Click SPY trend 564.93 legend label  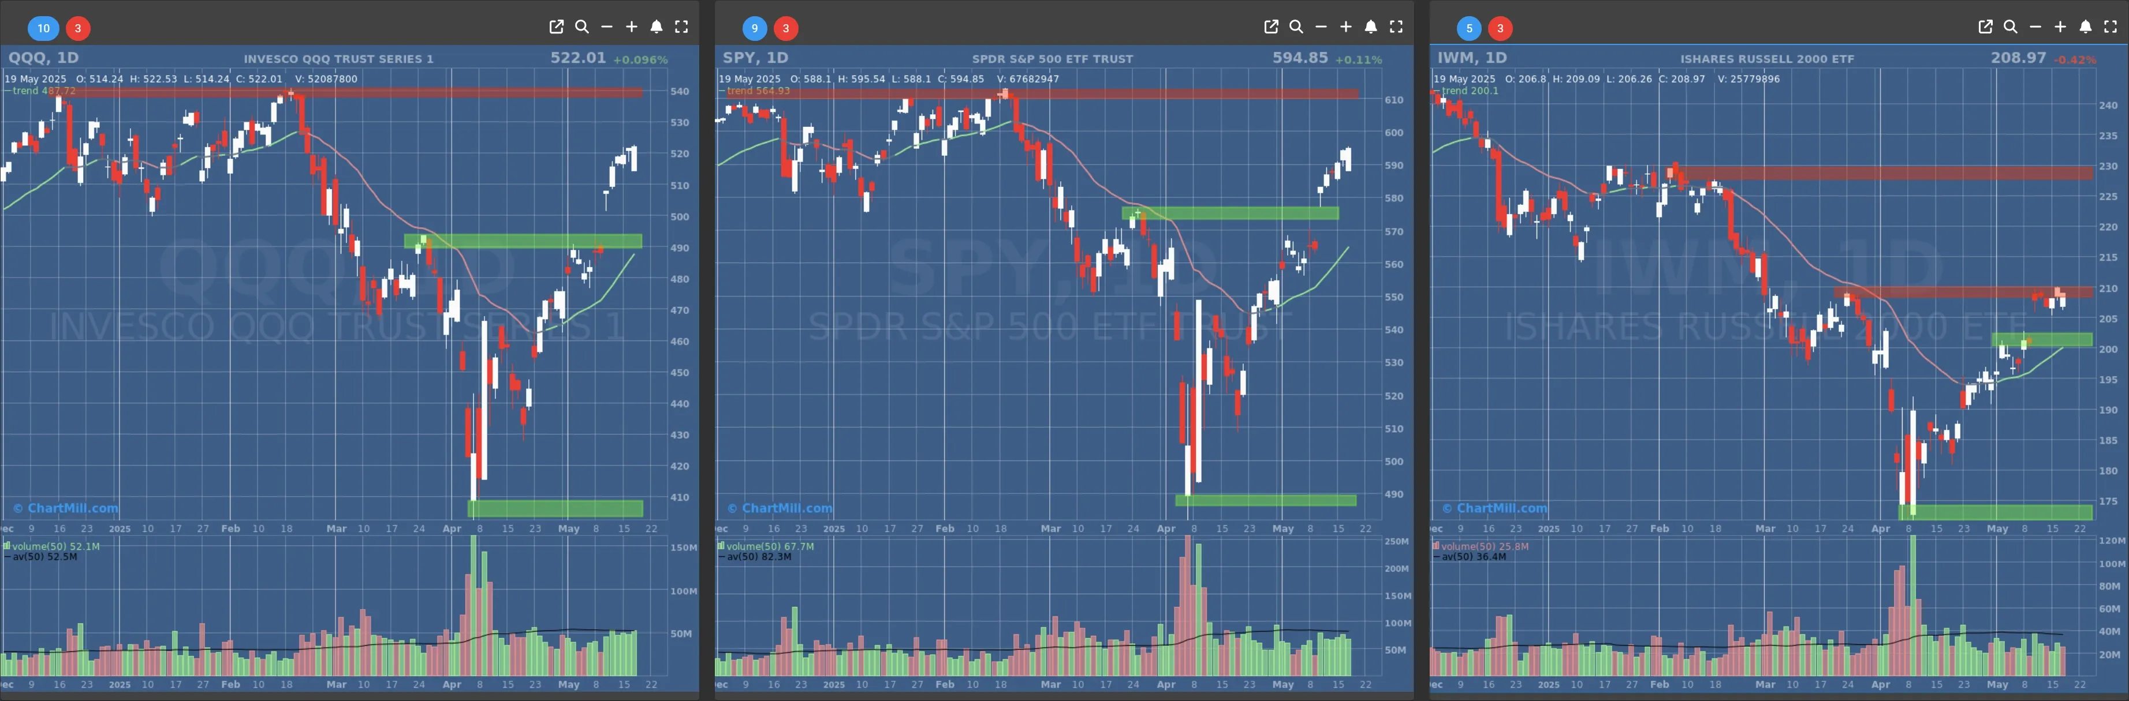pyautogui.click(x=755, y=91)
